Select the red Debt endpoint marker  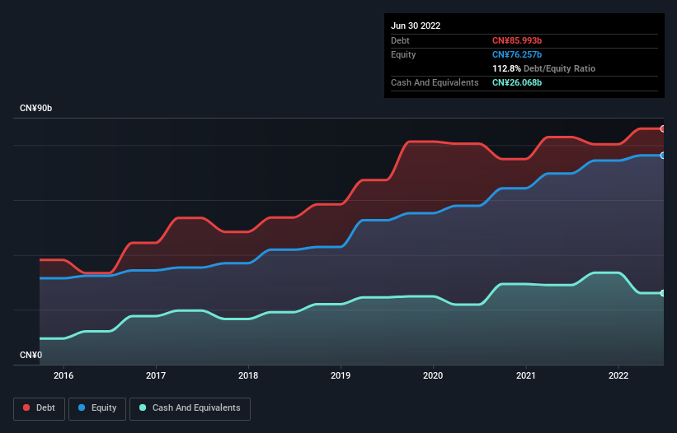663,128
